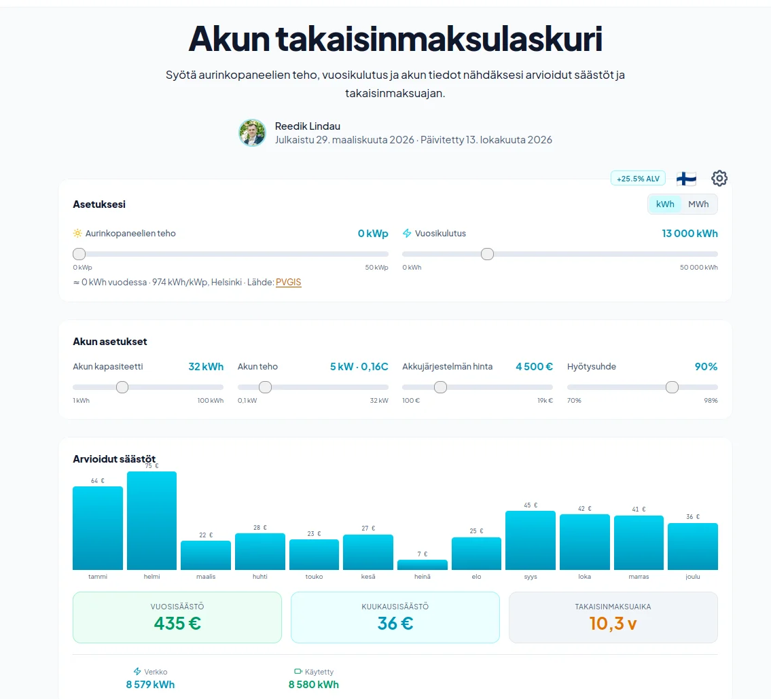Click the sun icon beside Aurinkopaneelien teho

point(77,234)
